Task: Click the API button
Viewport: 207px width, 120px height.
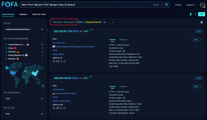Action: (201, 14)
